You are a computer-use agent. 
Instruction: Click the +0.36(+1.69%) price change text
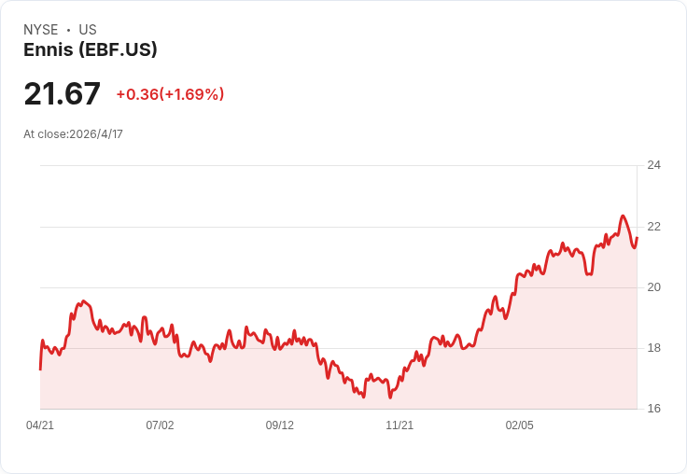[170, 94]
